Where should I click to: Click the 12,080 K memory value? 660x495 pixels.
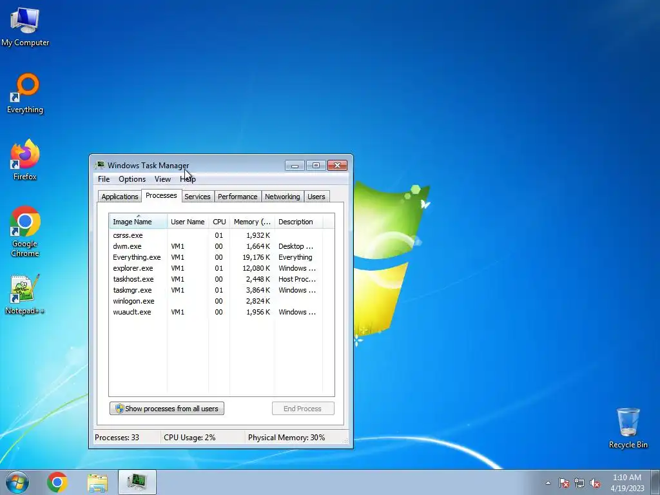[x=256, y=268]
